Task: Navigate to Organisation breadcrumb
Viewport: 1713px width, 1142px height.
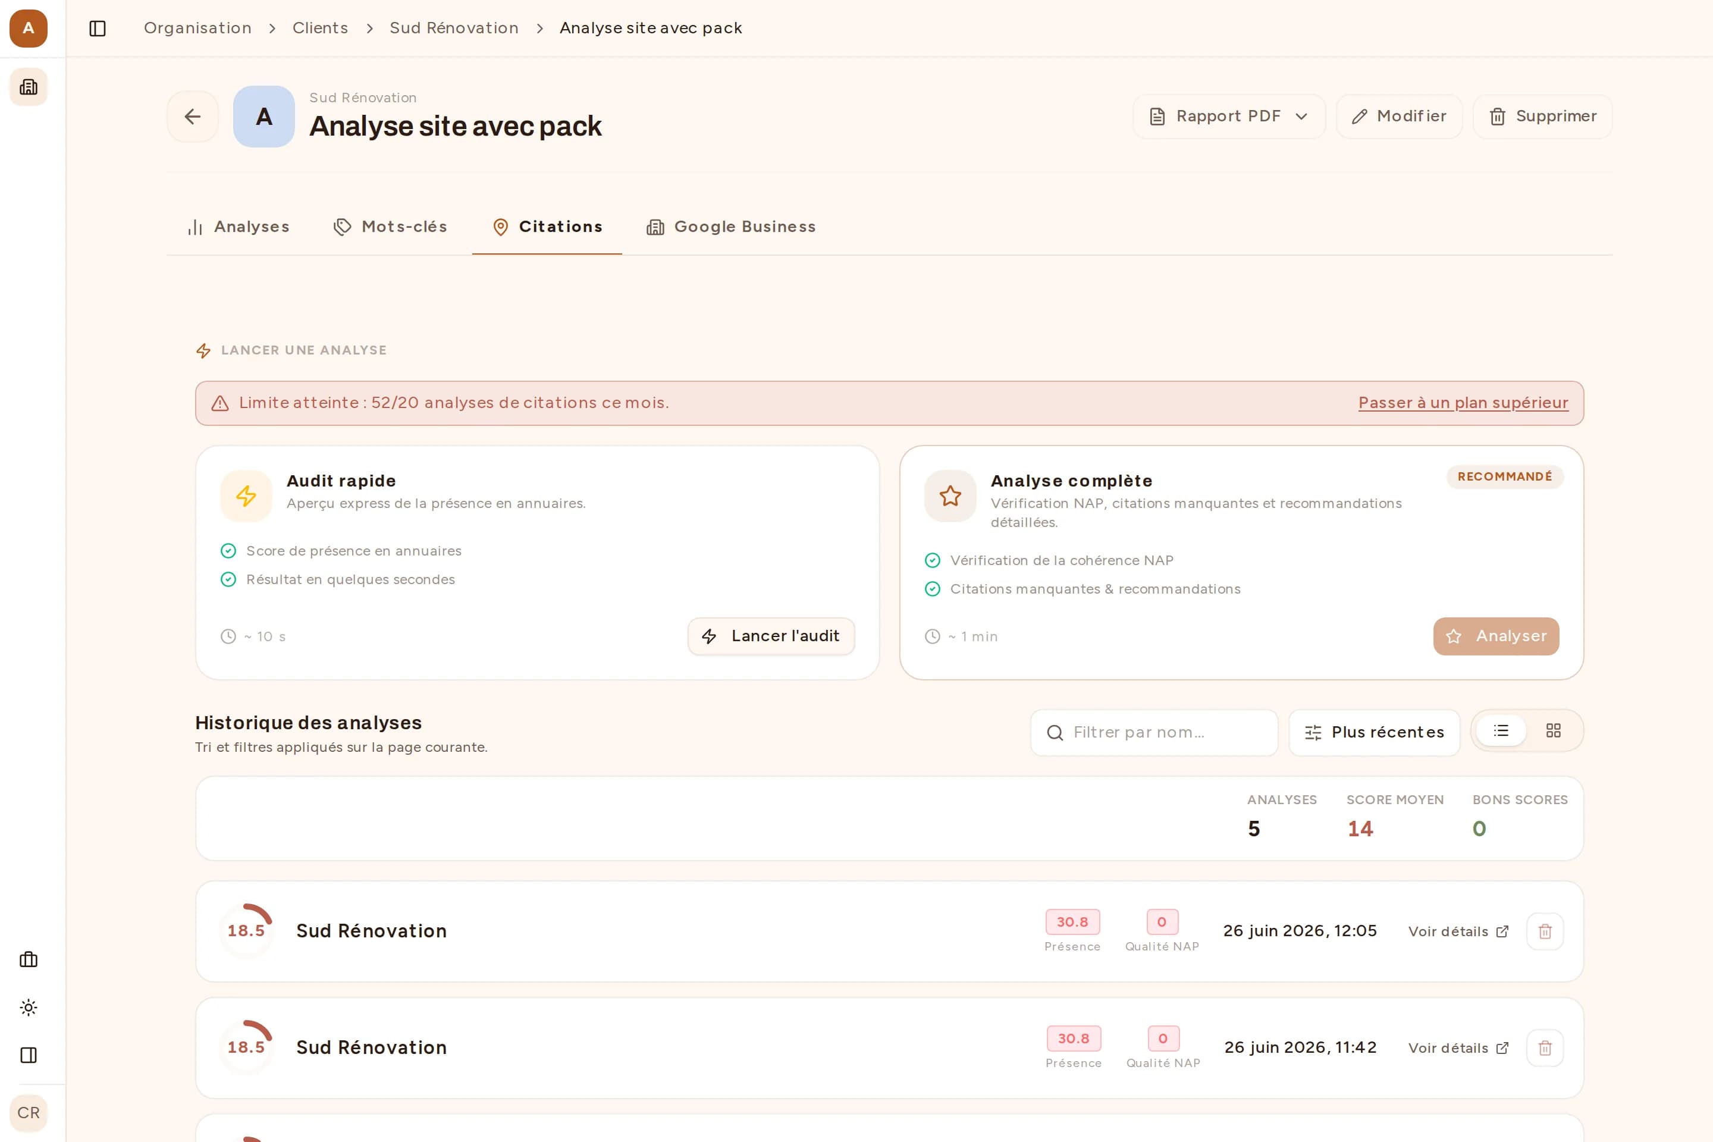Action: click(x=197, y=29)
